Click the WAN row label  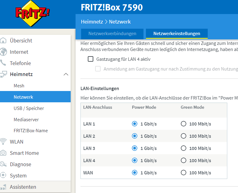click(x=88, y=173)
